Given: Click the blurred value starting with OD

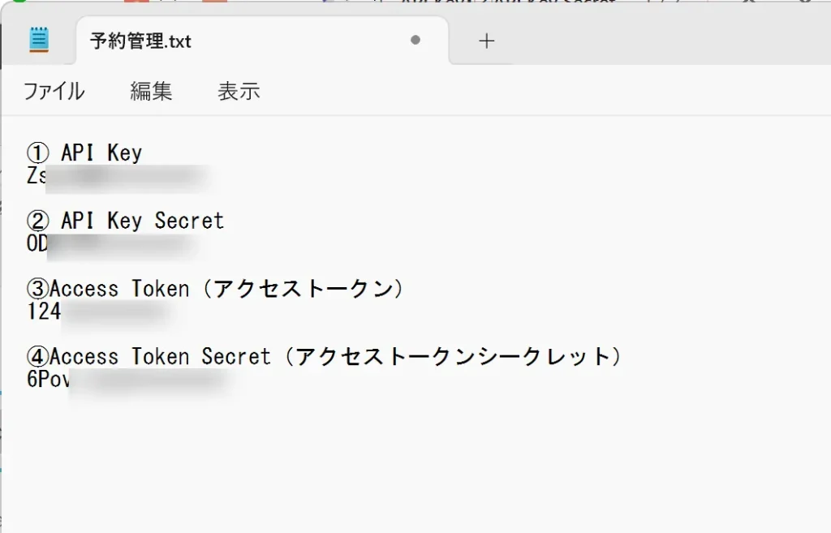Looking at the screenshot, I should (x=114, y=243).
